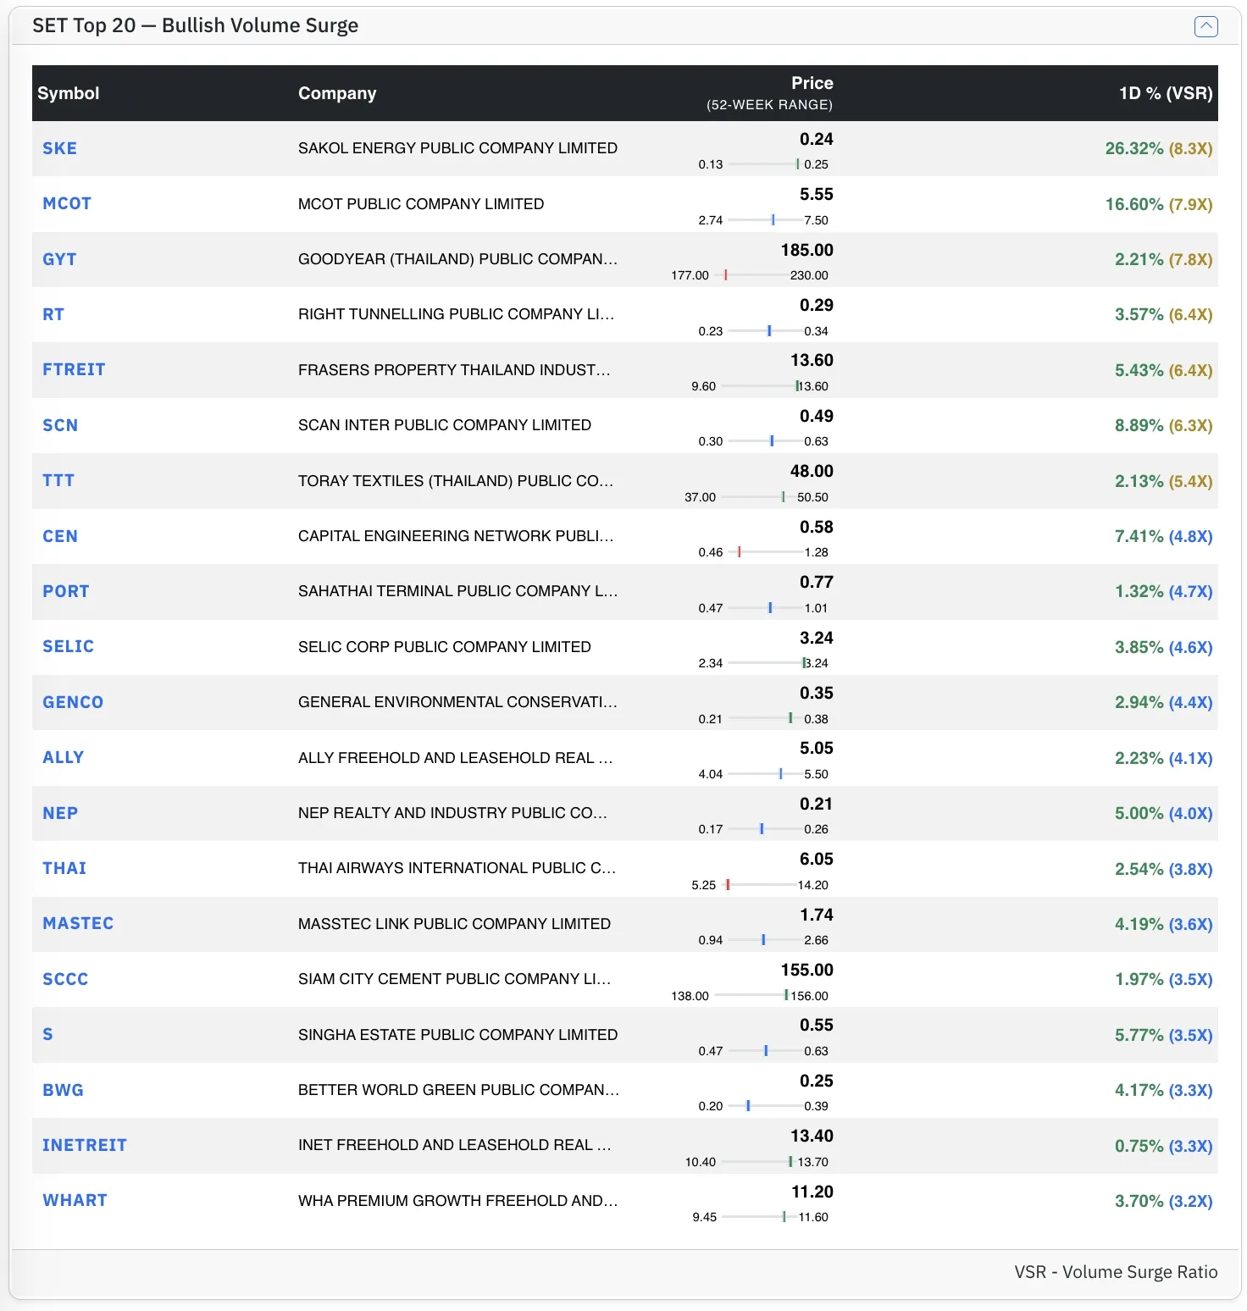The width and height of the screenshot is (1247, 1311).
Task: Click the 1D % (VSR) column header
Action: pos(1166,93)
